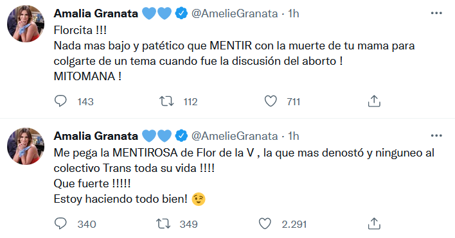Like the tweet with 711 likes
The height and width of the screenshot is (238, 455).
point(271,101)
